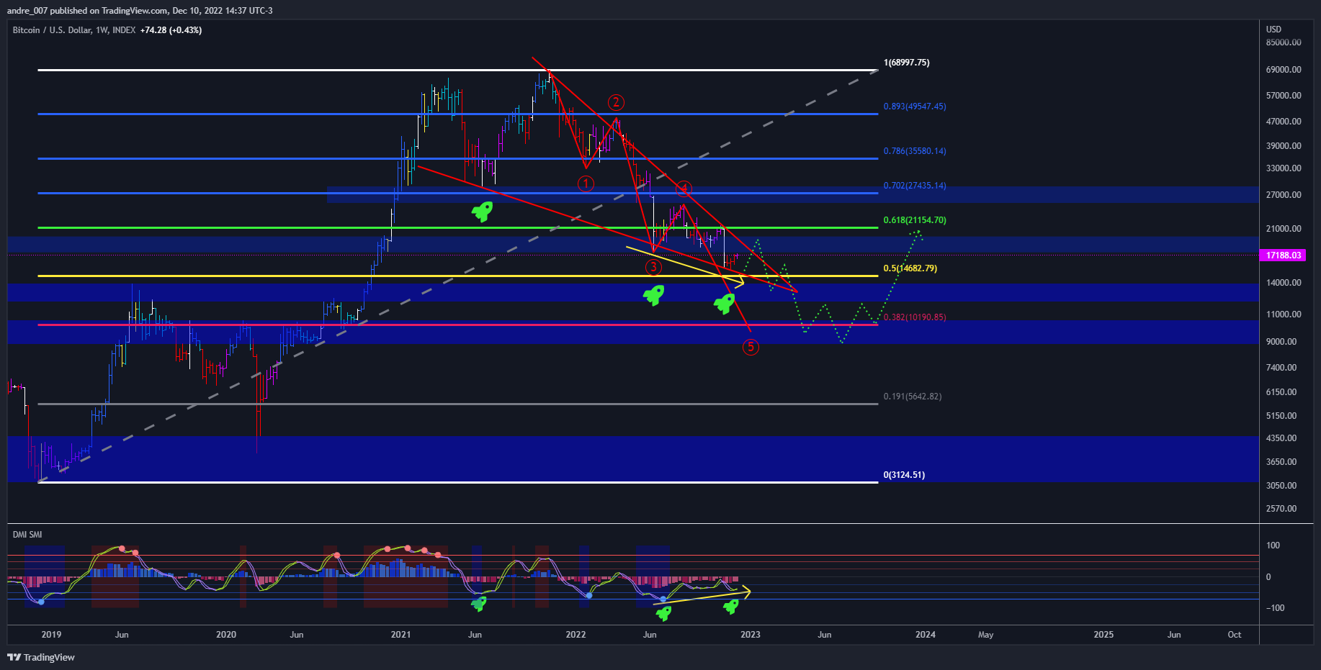Click the 47000.00 price axis label
This screenshot has width=1321, height=670.
coord(1284,122)
